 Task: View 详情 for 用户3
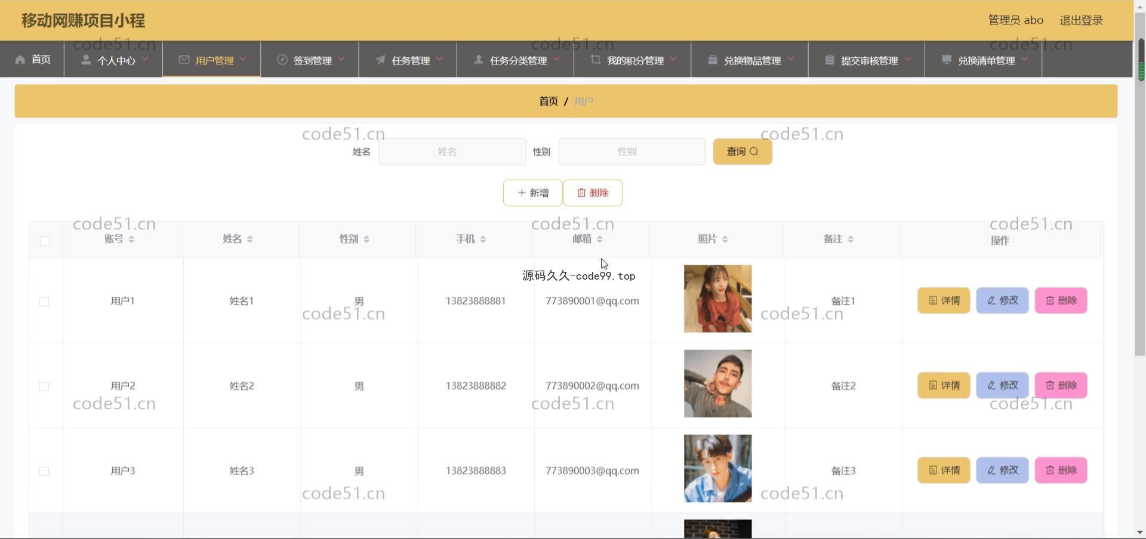pos(944,470)
